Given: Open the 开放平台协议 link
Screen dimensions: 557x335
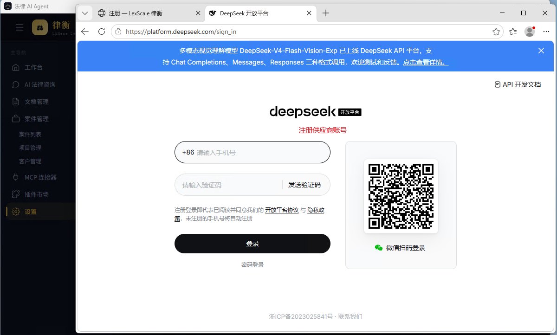Looking at the screenshot, I should point(282,210).
